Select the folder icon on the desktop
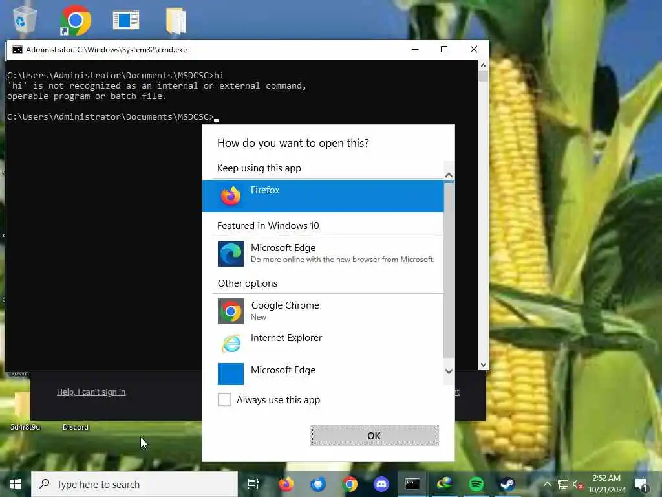Screen dimensions: 662x497 (176, 21)
